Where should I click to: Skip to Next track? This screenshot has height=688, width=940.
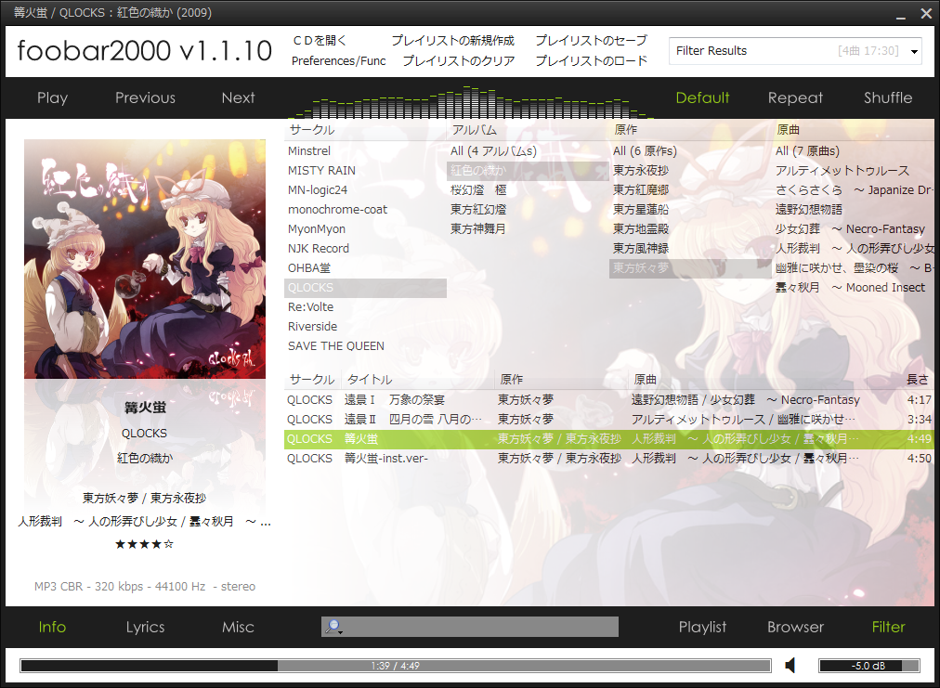[x=238, y=97]
